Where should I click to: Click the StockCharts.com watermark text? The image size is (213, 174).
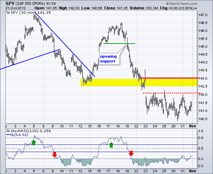coord(181,3)
